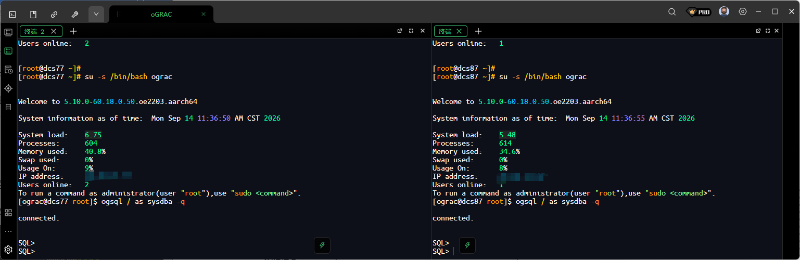Click the time 11:36:50 in left terminal
Viewport: 800px width, 260px height.
pos(214,119)
